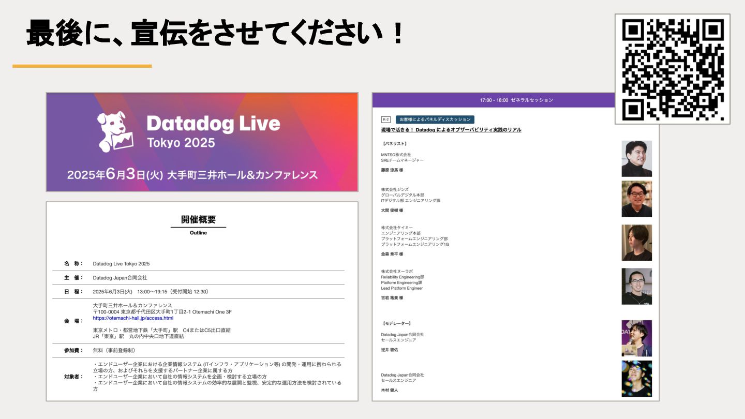Click the グローバルデジタル本部 department text
Viewport: 745px width, 419px height.
point(403,195)
